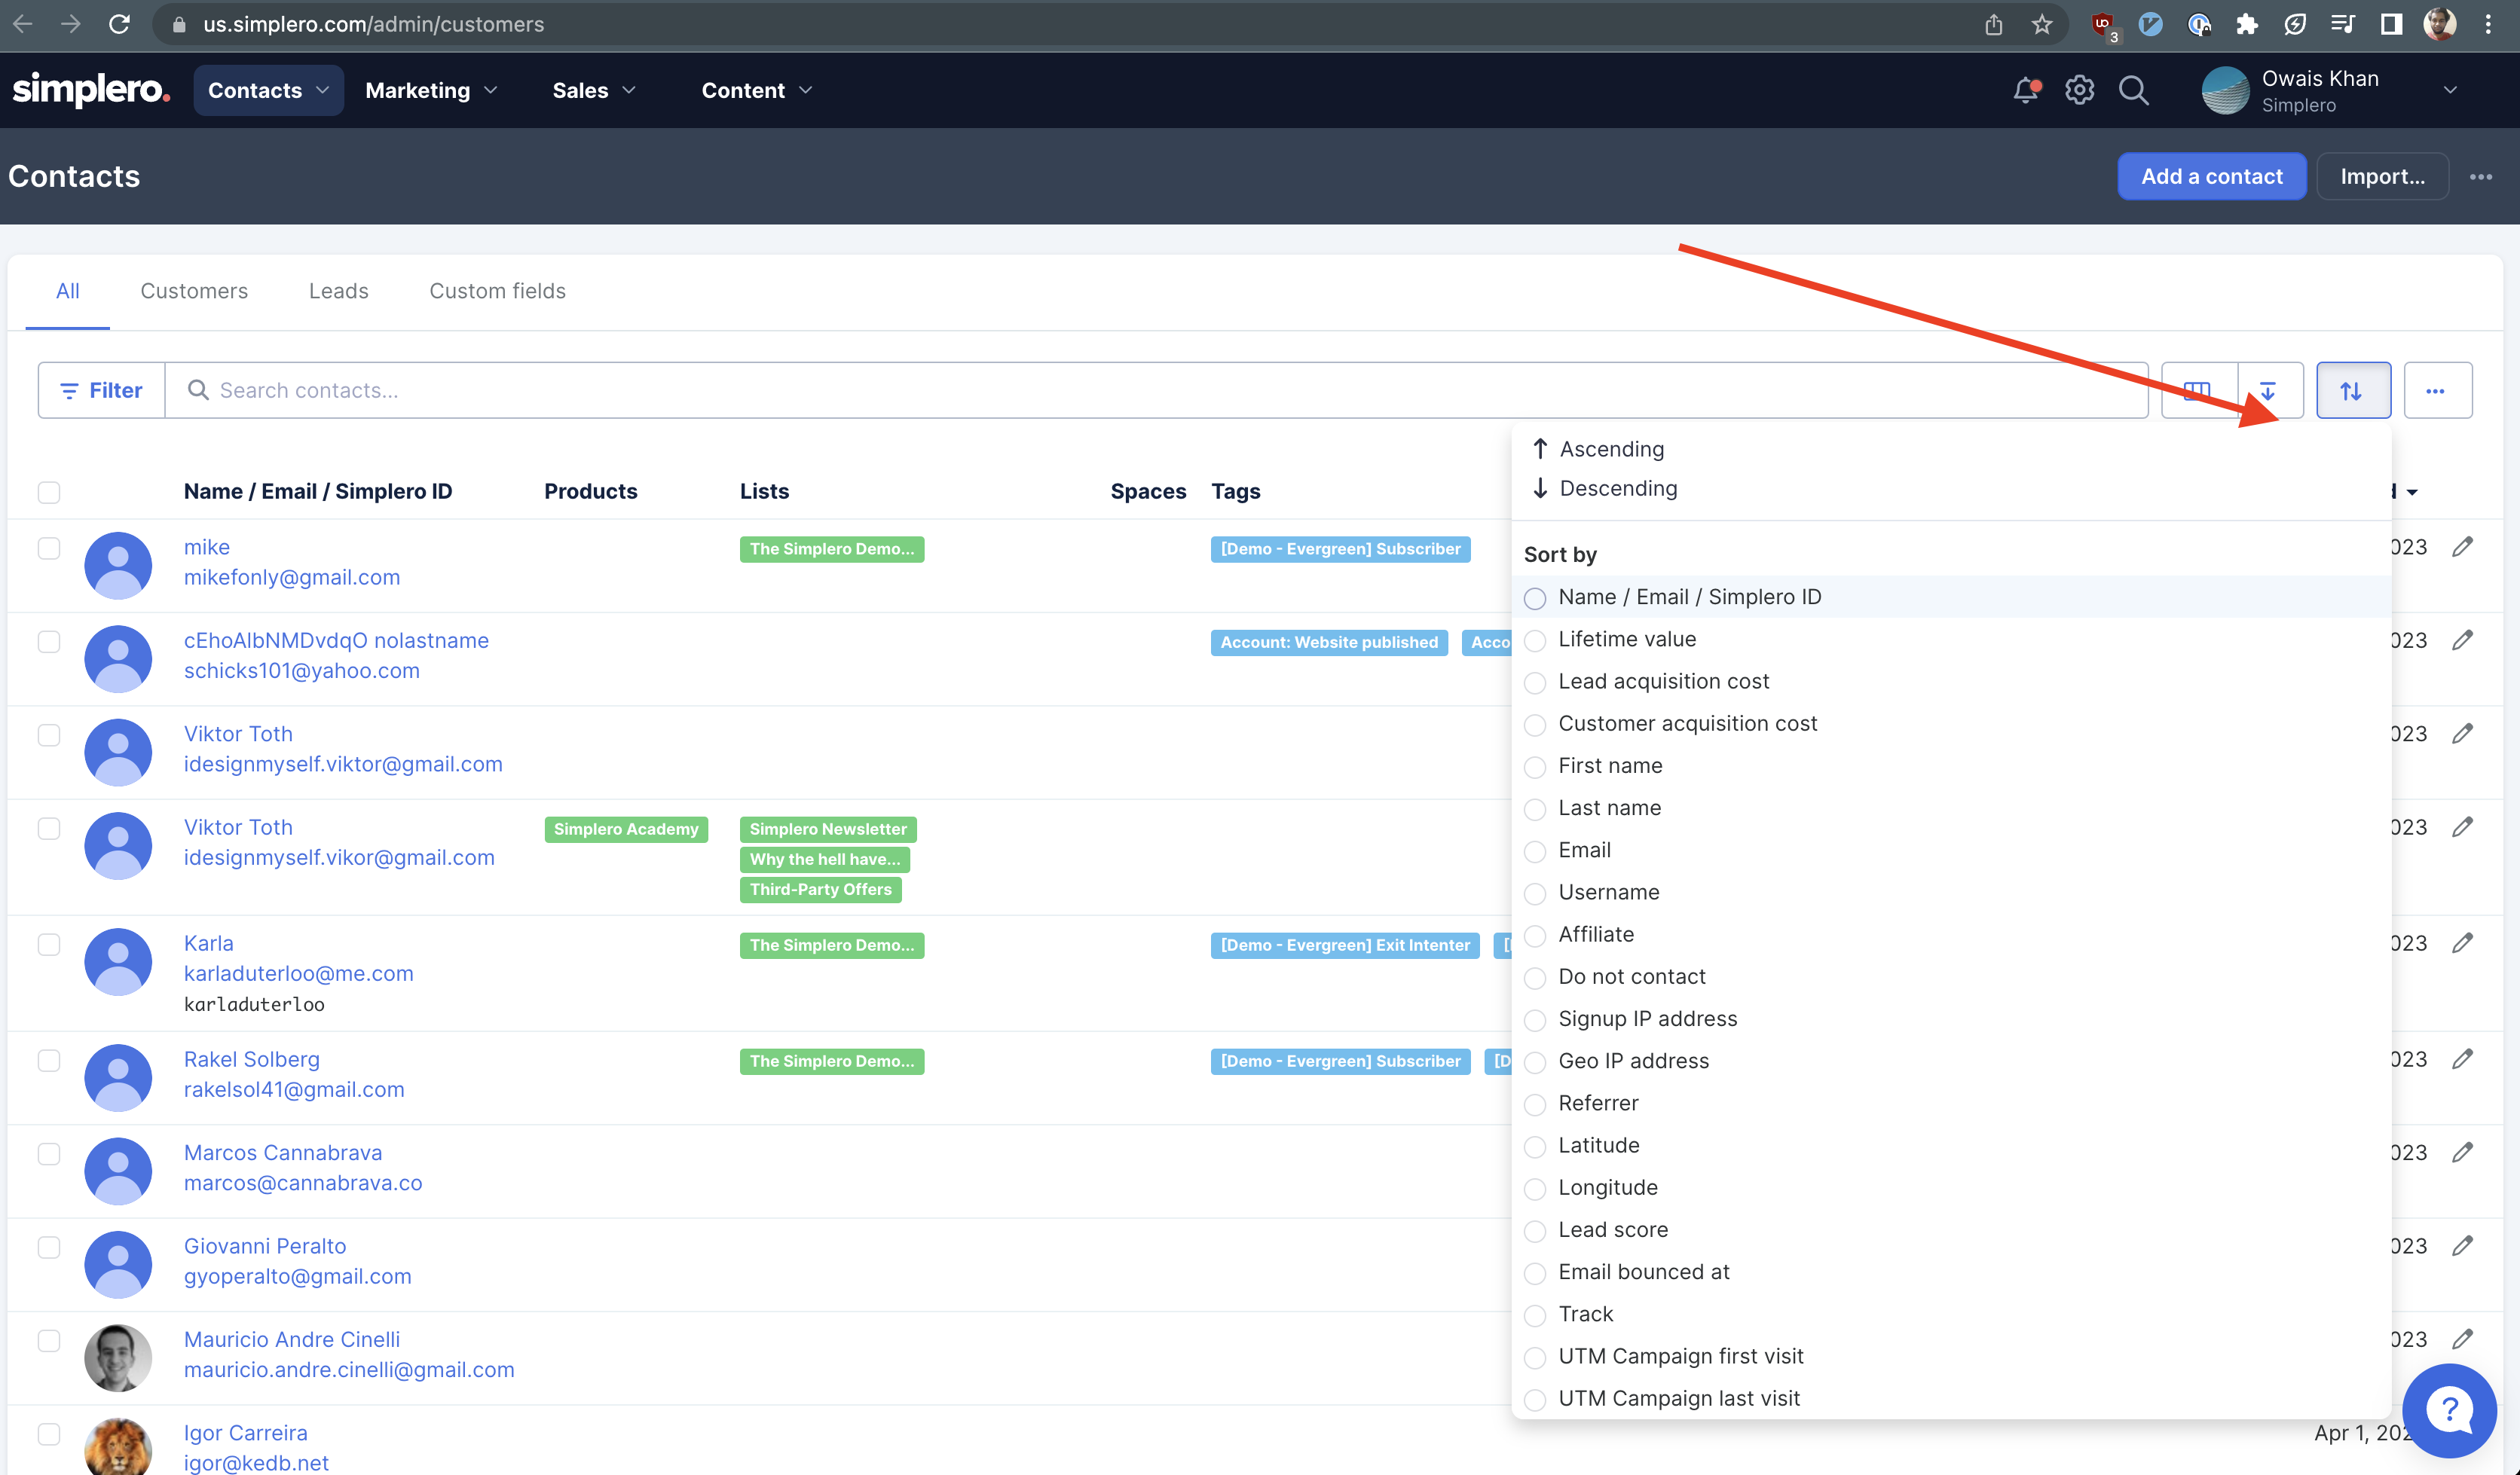
Task: Open Sales dropdown menu
Action: (x=594, y=90)
